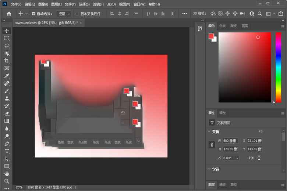Viewport: 287px width, 191px height.
Task: Click the reset transform icon beside 变换
Action: [261, 131]
